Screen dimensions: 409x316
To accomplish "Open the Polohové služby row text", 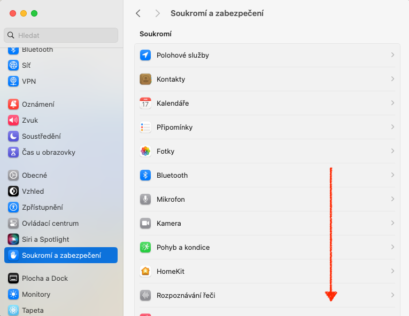I will tap(183, 55).
